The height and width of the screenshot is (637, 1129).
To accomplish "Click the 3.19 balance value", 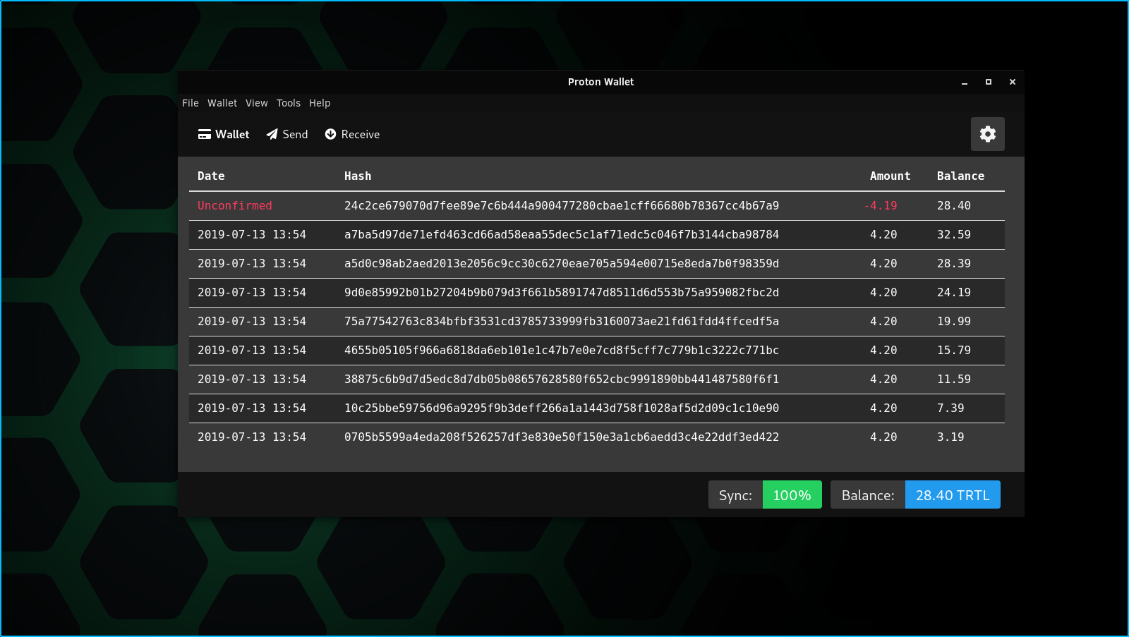I will 950,437.
